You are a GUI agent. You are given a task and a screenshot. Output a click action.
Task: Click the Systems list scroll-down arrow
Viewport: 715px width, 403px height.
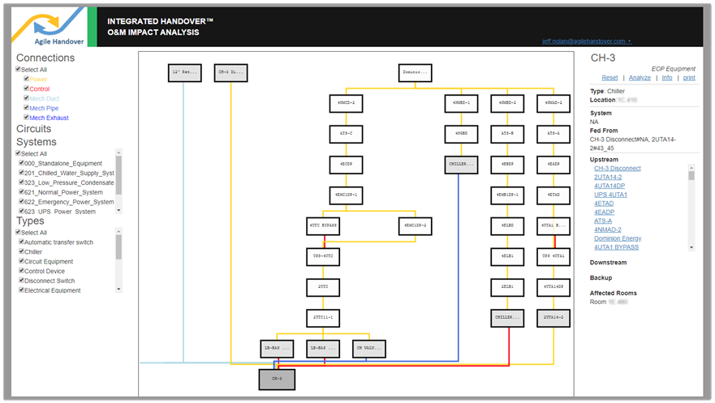click(x=118, y=210)
